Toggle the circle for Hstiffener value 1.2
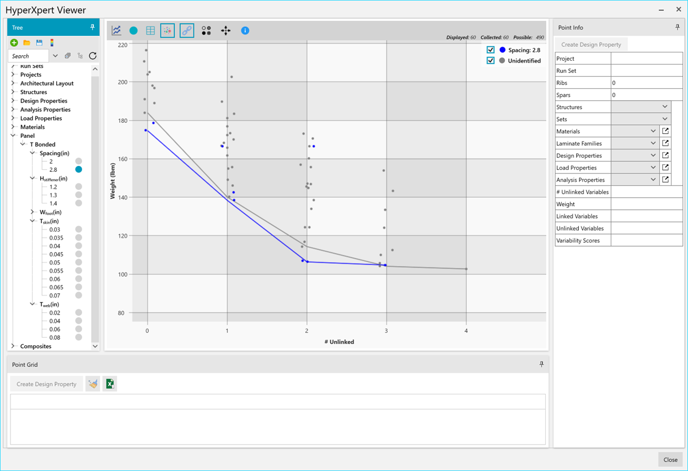The image size is (688, 471). [x=79, y=187]
